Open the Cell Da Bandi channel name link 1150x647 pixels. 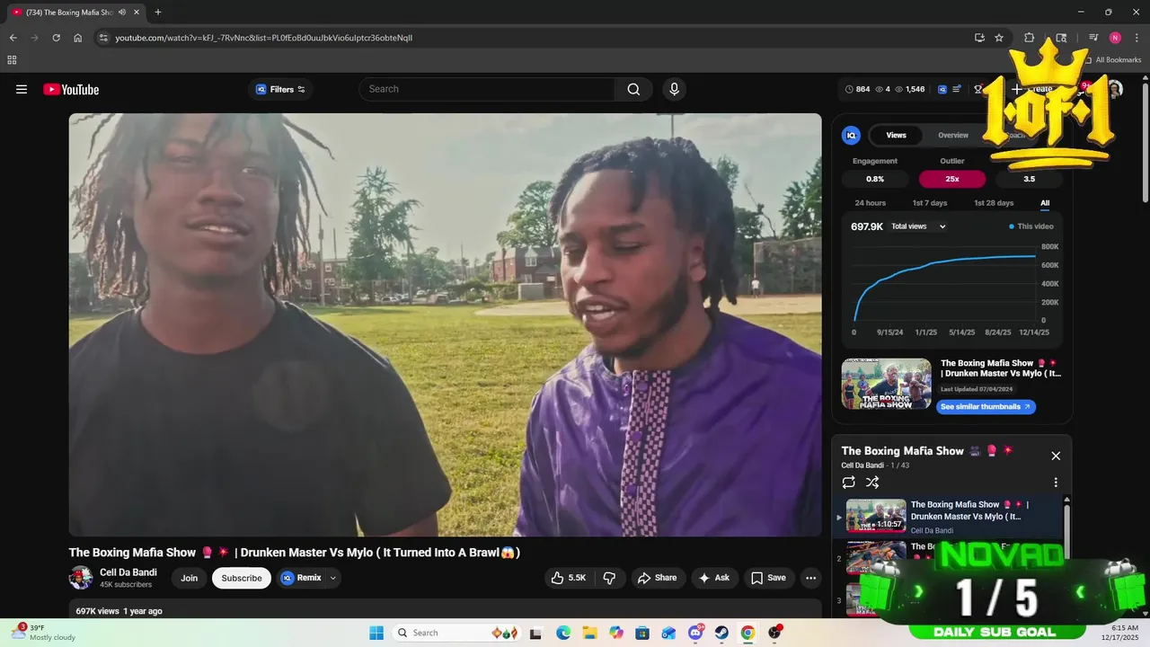[128, 572]
